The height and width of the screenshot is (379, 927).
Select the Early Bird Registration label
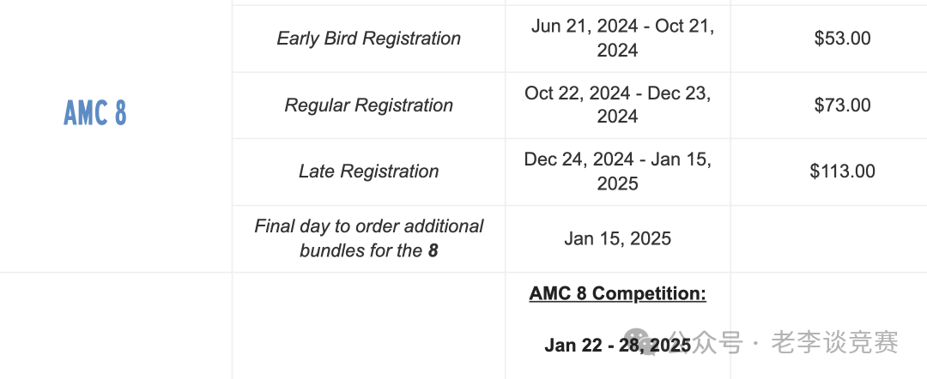[368, 39]
